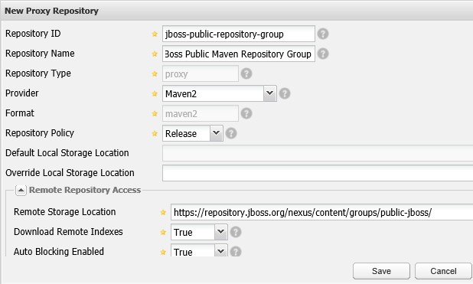The image size is (473, 284).
Task: Save the new proxy repository
Action: tap(381, 271)
